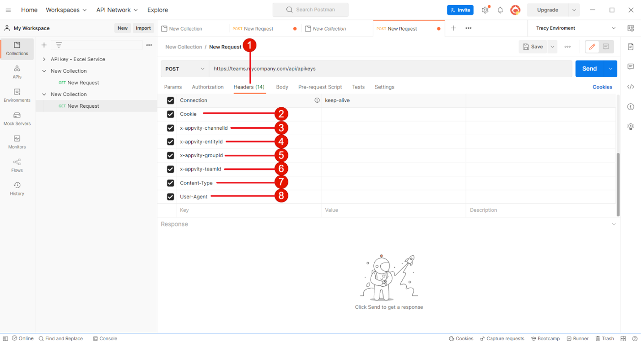Image resolution: width=642 pixels, height=342 pixels.
Task: Expand the API key - Excel Service collection
Action: 44,59
